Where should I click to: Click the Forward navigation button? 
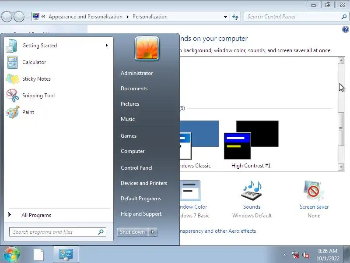click(19, 17)
